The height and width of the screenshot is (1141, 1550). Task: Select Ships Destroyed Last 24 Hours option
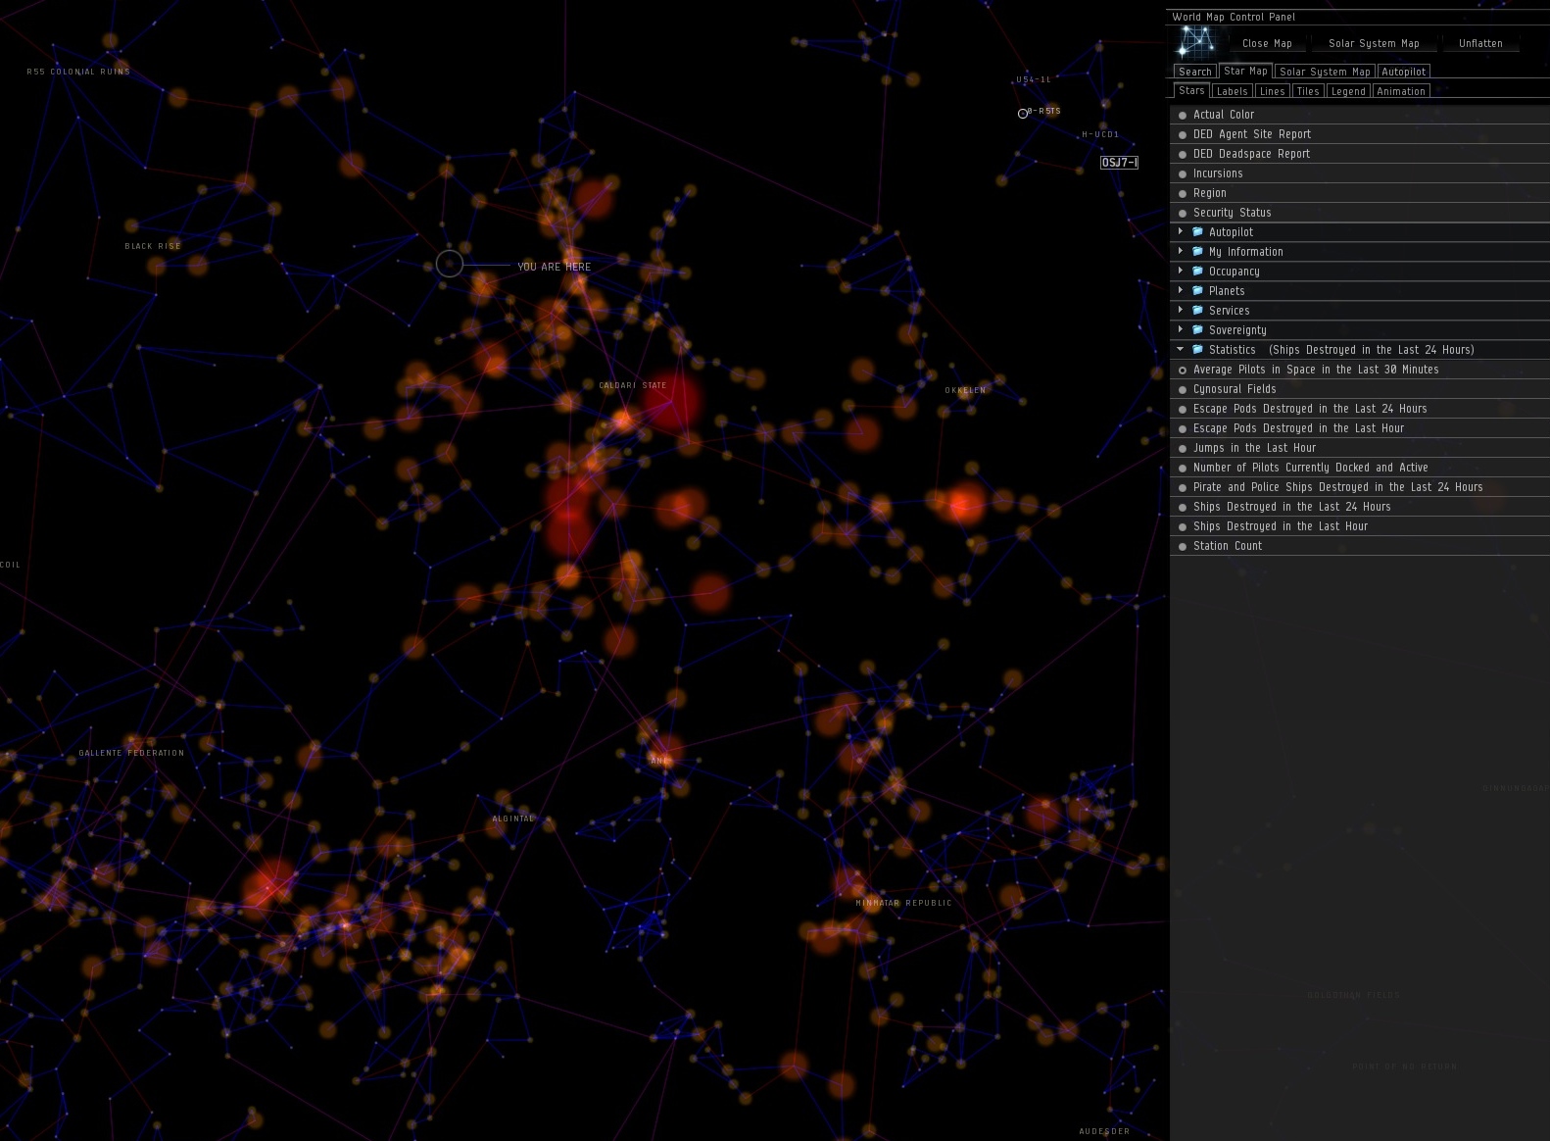[1360, 507]
